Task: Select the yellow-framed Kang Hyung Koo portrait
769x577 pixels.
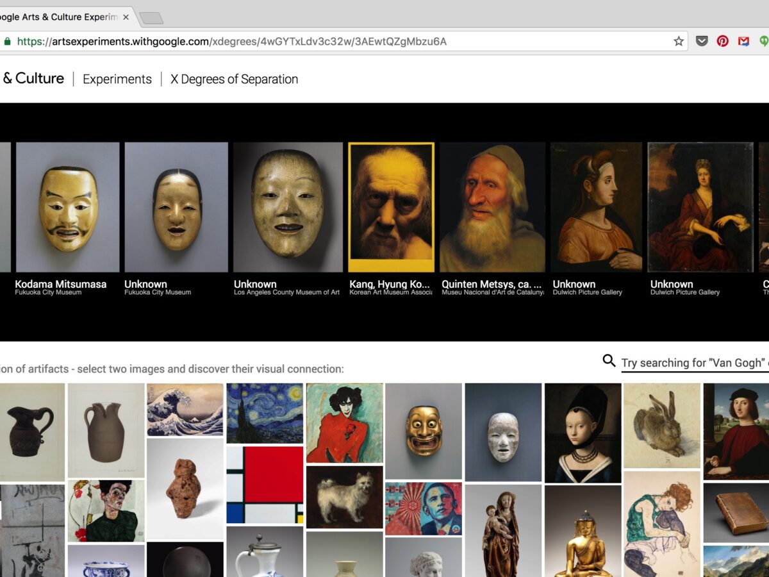Action: (391, 207)
